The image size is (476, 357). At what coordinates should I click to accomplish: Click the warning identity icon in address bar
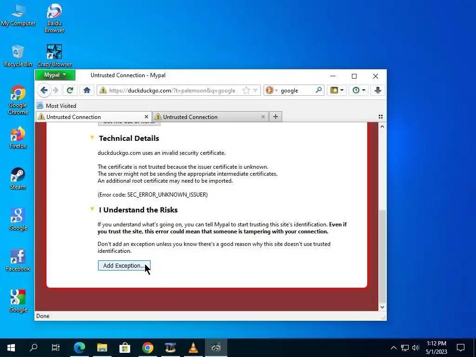point(103,90)
